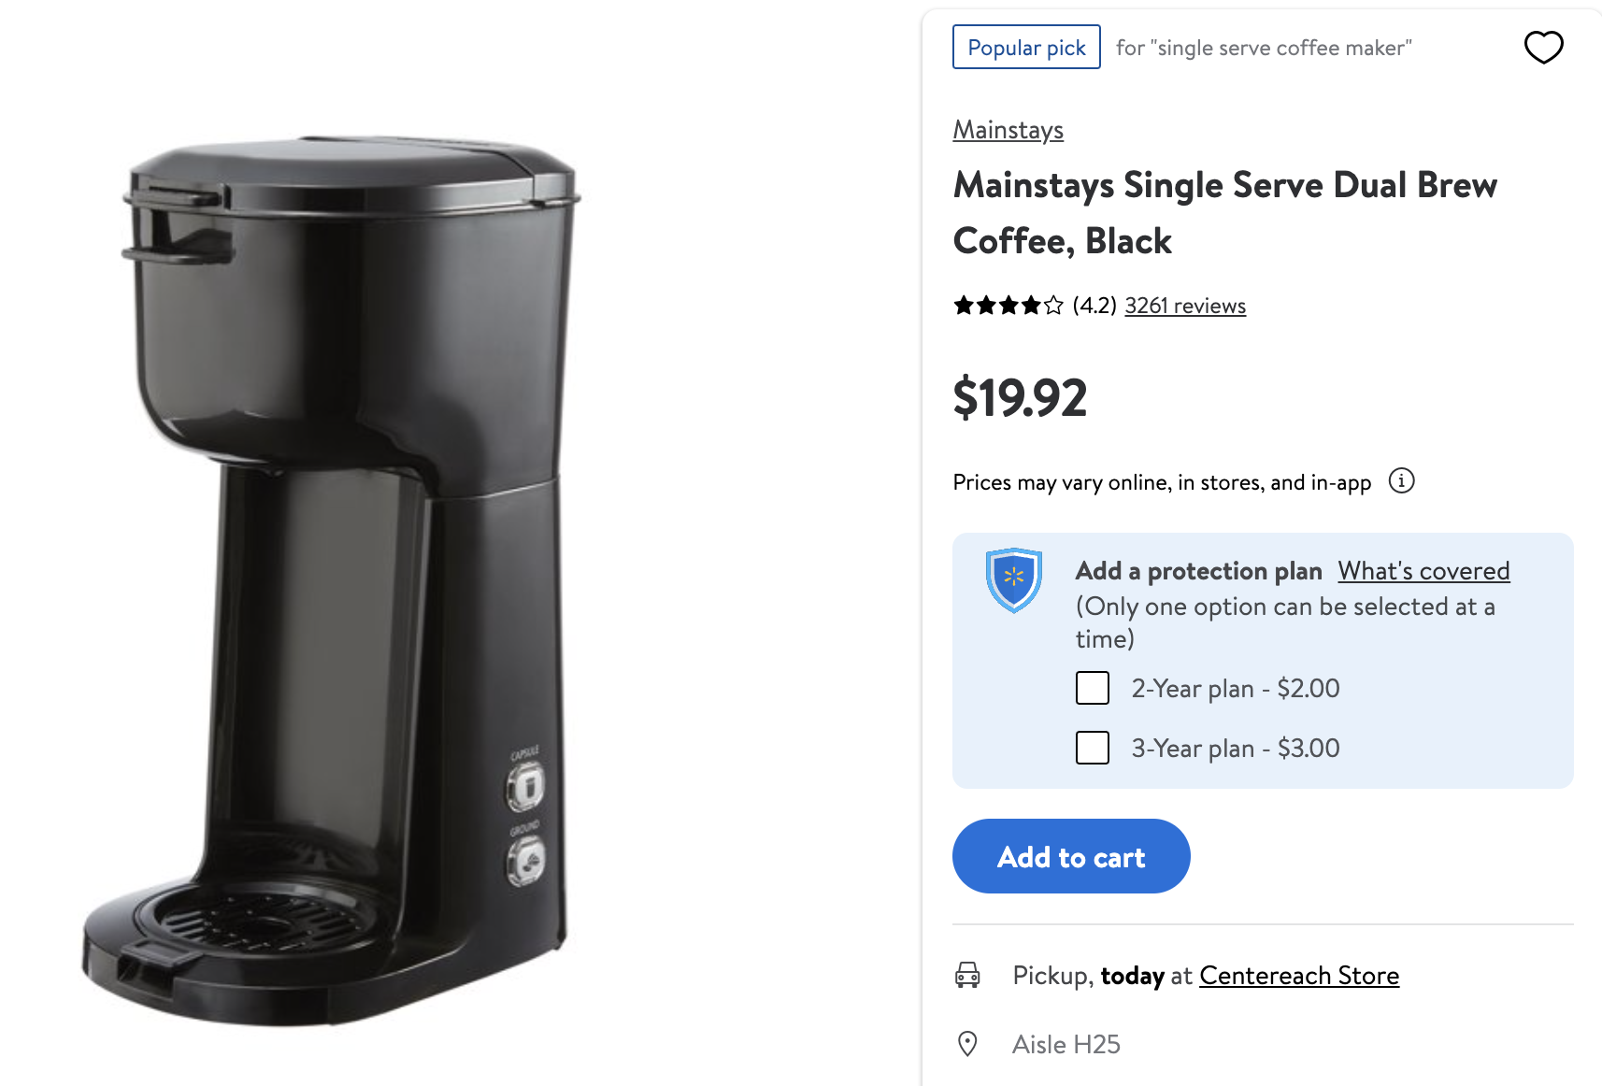The width and height of the screenshot is (1602, 1086).
Task: Click the What's covered link
Action: tap(1423, 571)
